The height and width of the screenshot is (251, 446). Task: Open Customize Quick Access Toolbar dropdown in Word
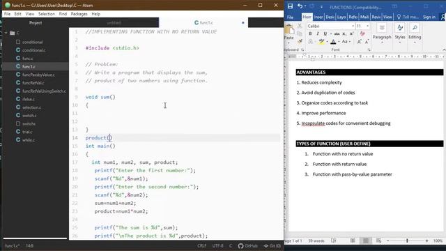pos(322,6)
